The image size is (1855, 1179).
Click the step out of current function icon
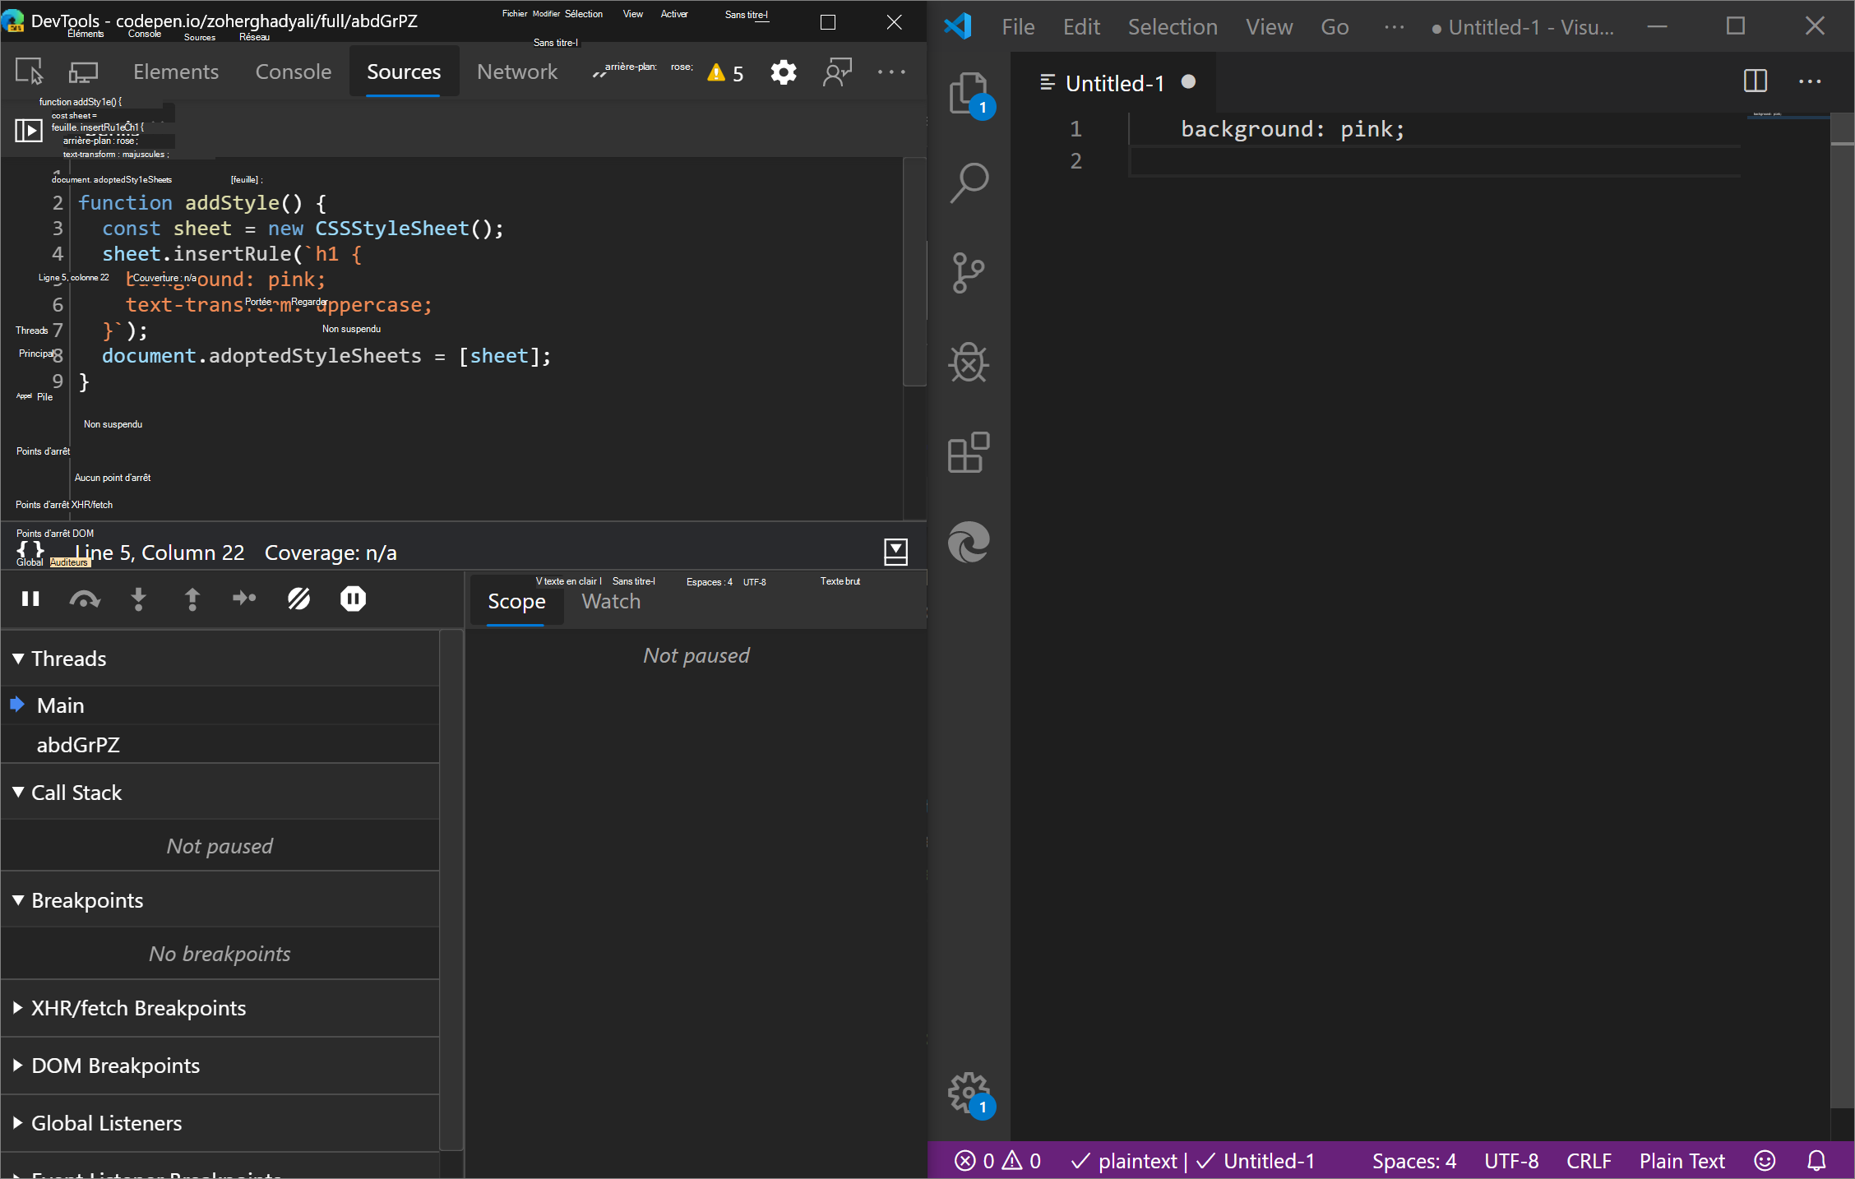click(x=192, y=599)
